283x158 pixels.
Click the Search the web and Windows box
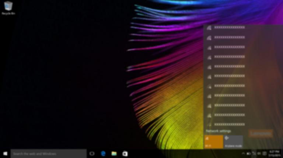point(49,154)
